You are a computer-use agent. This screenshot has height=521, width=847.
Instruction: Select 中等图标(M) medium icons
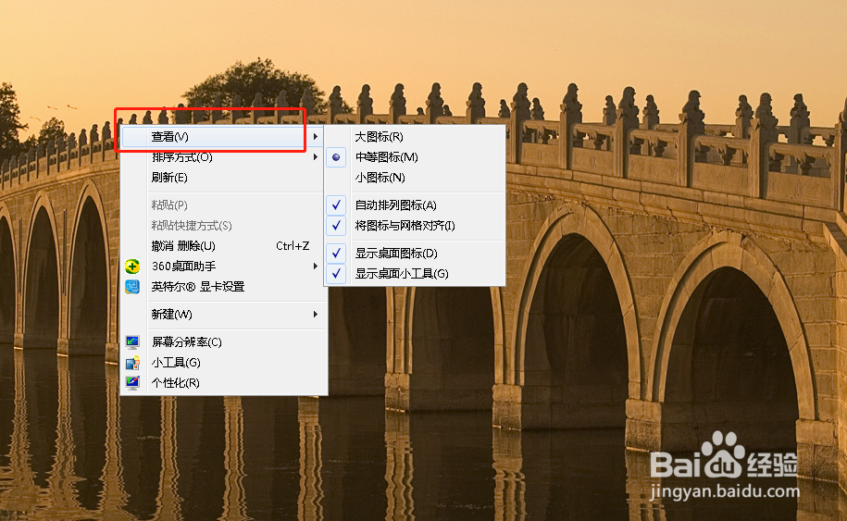pyautogui.click(x=415, y=157)
